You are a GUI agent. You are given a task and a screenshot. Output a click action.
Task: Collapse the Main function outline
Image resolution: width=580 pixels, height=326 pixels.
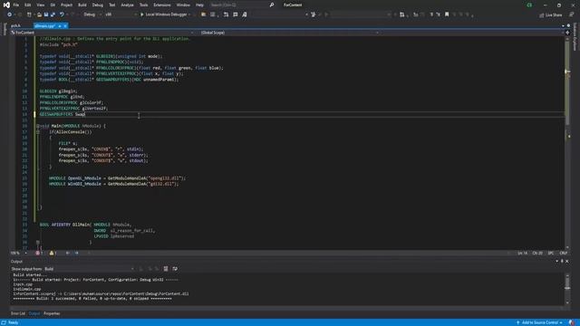click(x=38, y=126)
